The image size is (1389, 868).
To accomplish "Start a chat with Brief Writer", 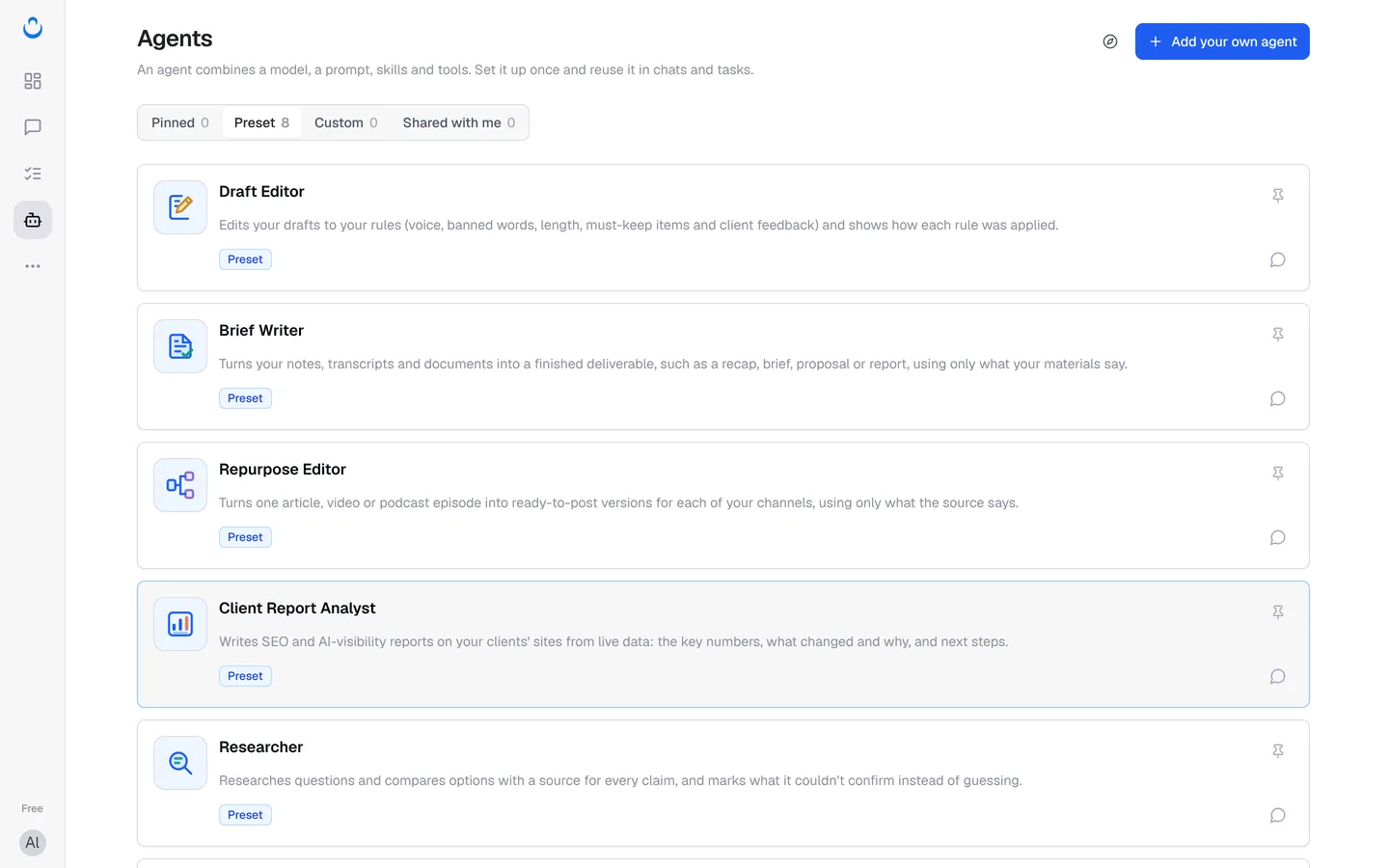I will coord(1278,398).
